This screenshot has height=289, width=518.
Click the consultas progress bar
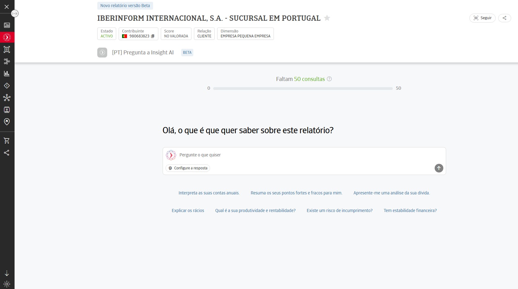(303, 88)
